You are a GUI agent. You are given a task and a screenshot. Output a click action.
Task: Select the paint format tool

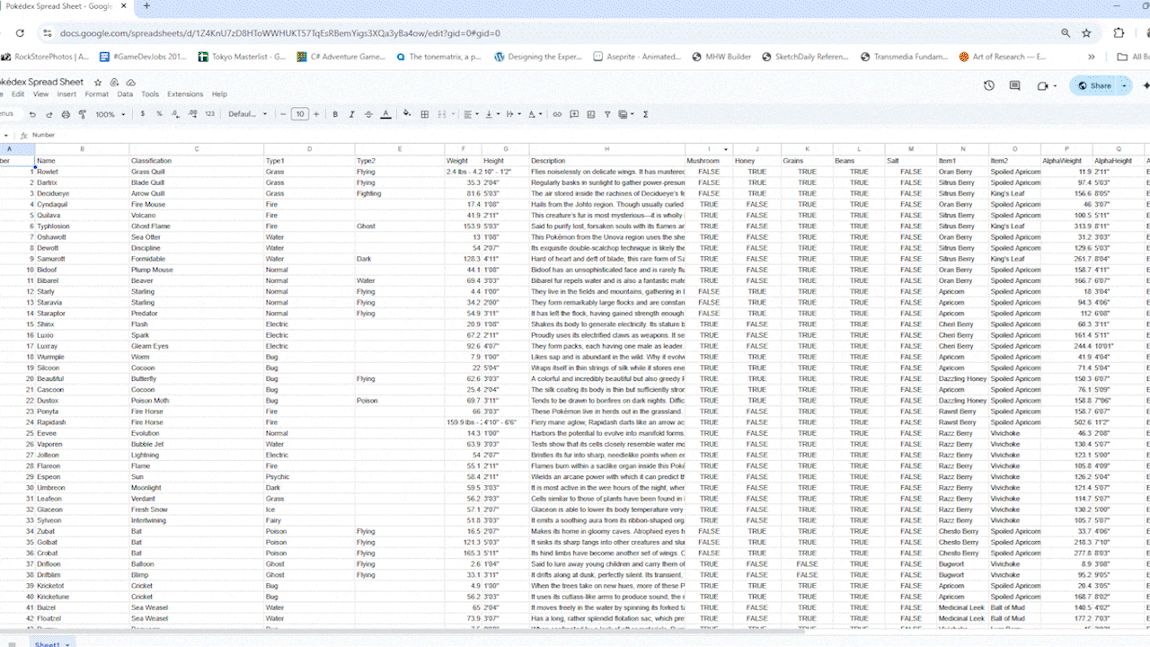(82, 114)
